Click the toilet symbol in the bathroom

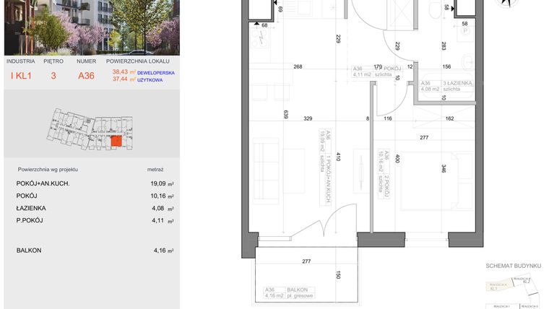(x=434, y=9)
